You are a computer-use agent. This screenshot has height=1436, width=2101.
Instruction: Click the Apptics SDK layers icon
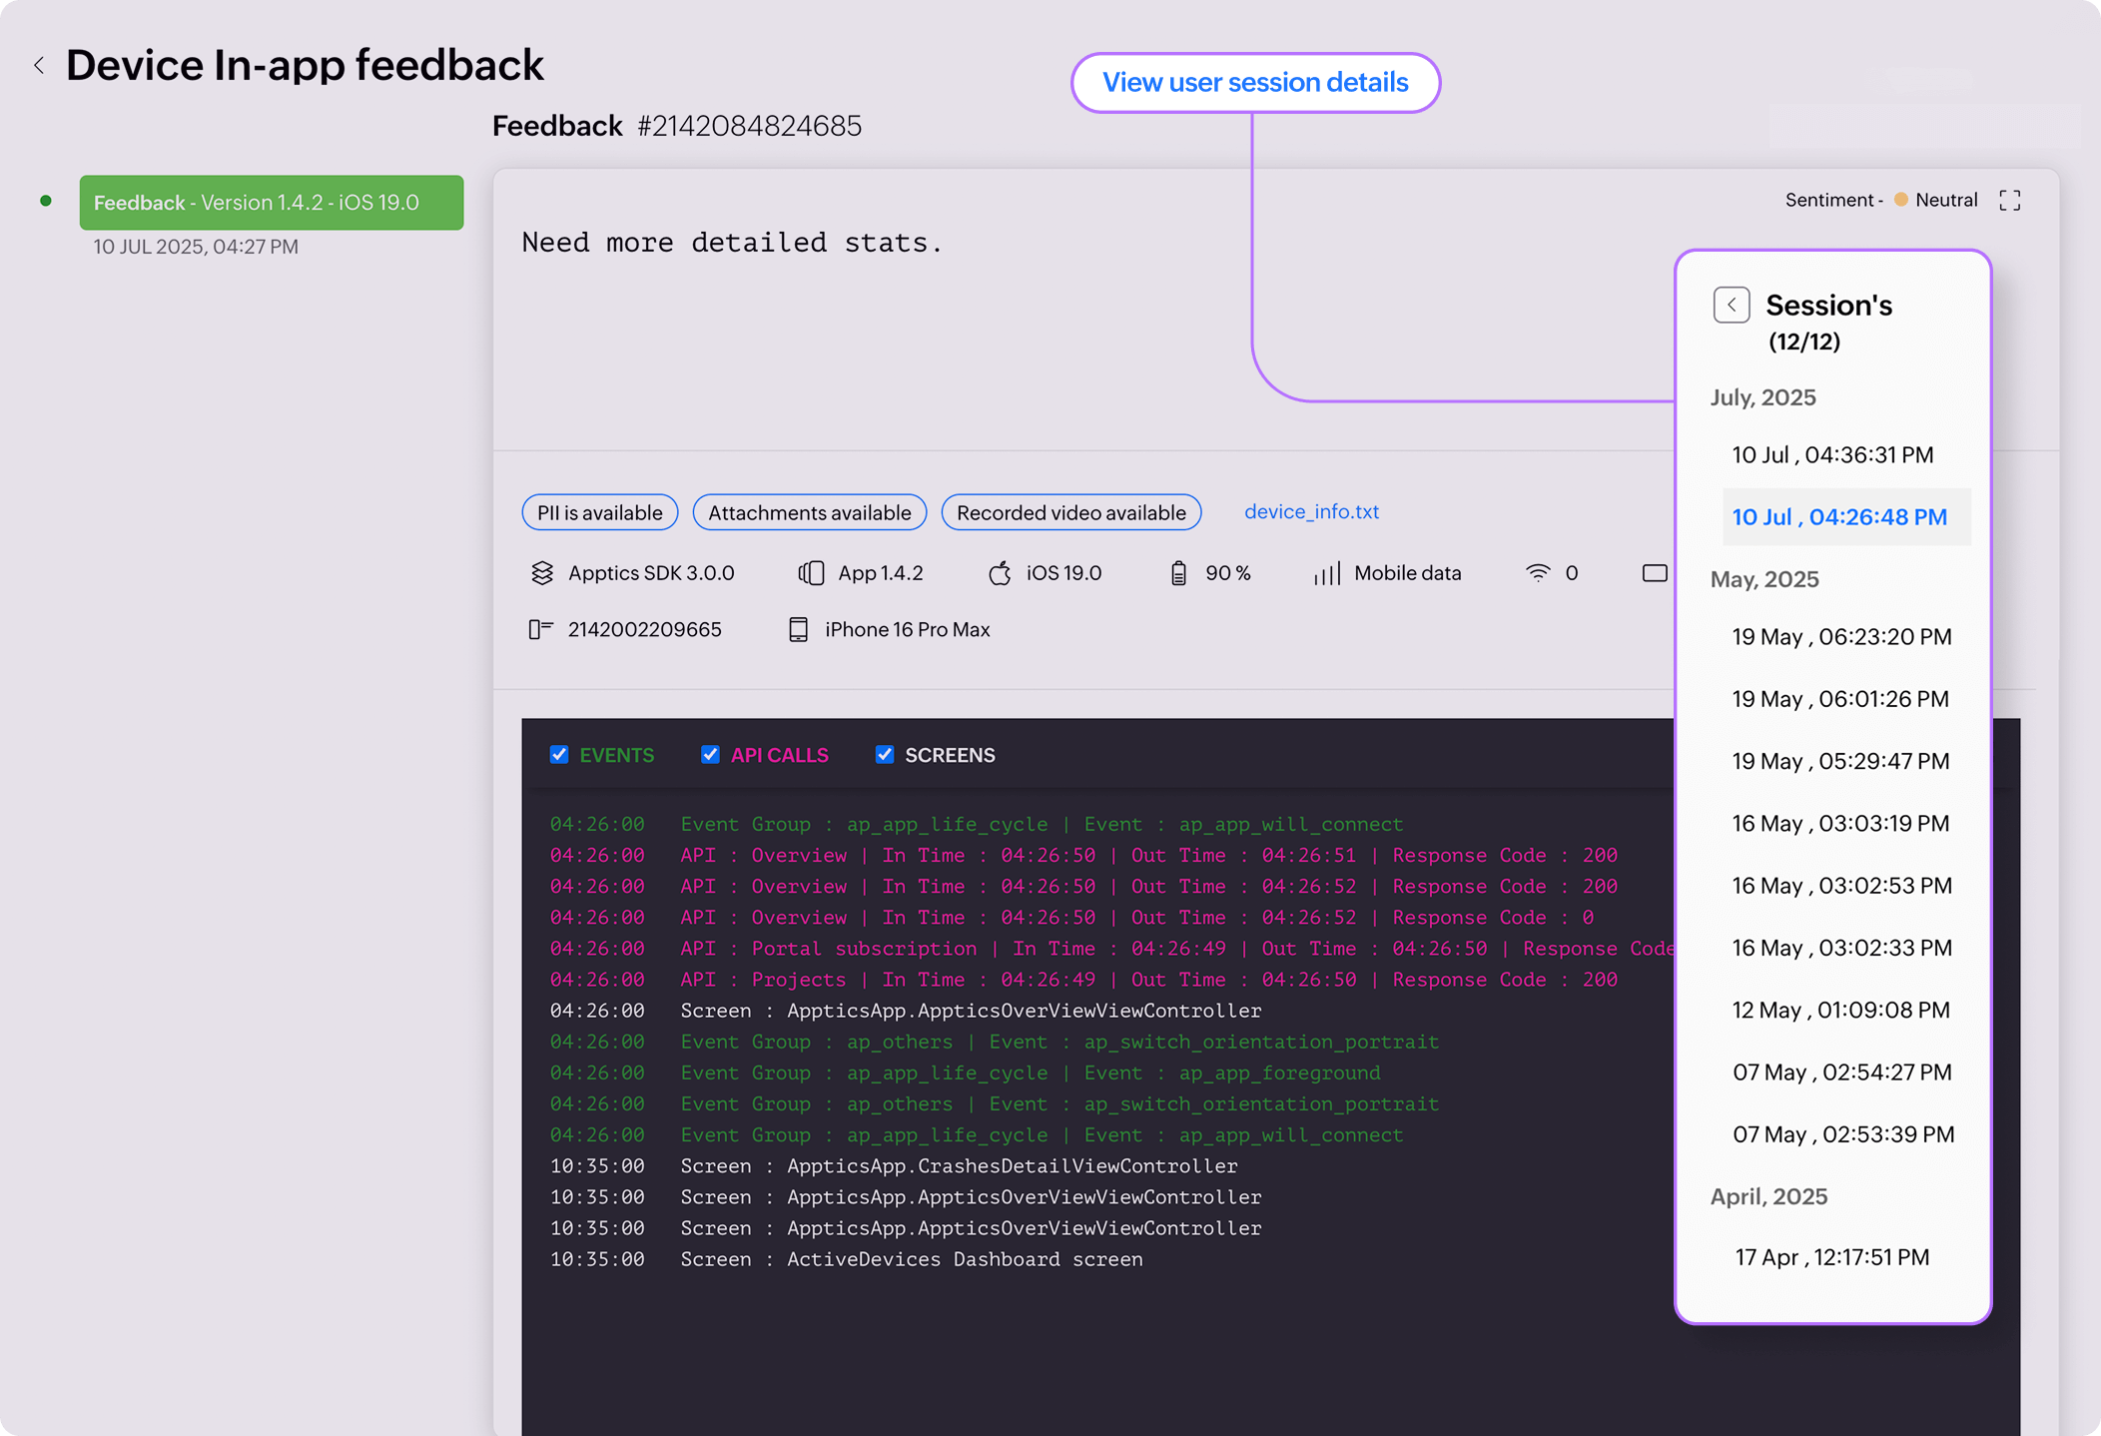pyautogui.click(x=542, y=572)
